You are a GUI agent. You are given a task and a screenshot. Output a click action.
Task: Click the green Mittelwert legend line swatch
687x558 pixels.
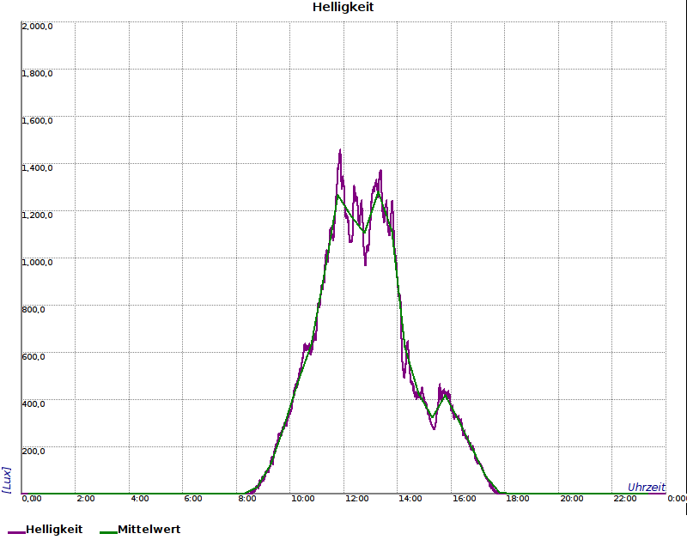coord(109,532)
